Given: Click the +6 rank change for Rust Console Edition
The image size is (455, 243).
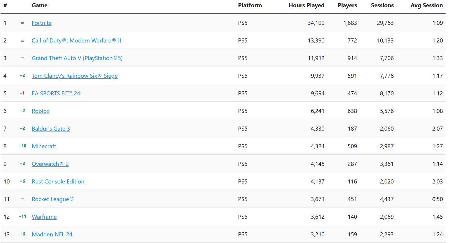Looking at the screenshot, I should [x=22, y=181].
